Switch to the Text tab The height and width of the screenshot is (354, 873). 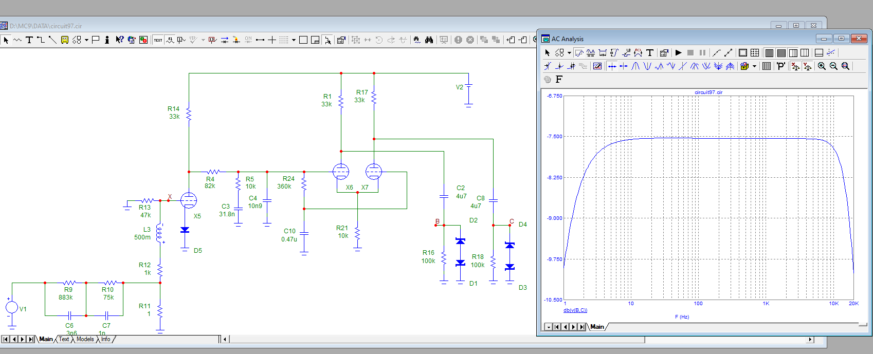click(64, 339)
